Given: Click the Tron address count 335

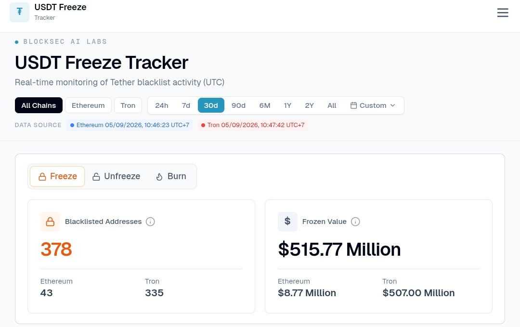Looking at the screenshot, I should pos(154,293).
